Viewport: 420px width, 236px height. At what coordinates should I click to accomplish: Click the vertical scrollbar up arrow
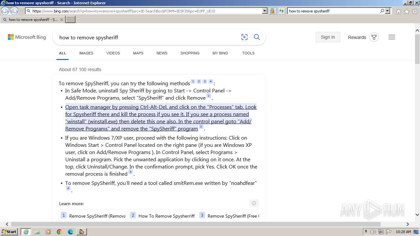(417, 30)
